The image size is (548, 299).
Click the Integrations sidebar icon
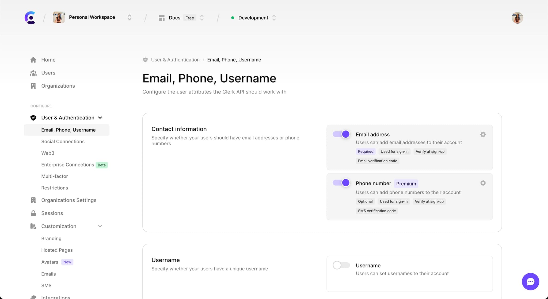click(x=33, y=297)
